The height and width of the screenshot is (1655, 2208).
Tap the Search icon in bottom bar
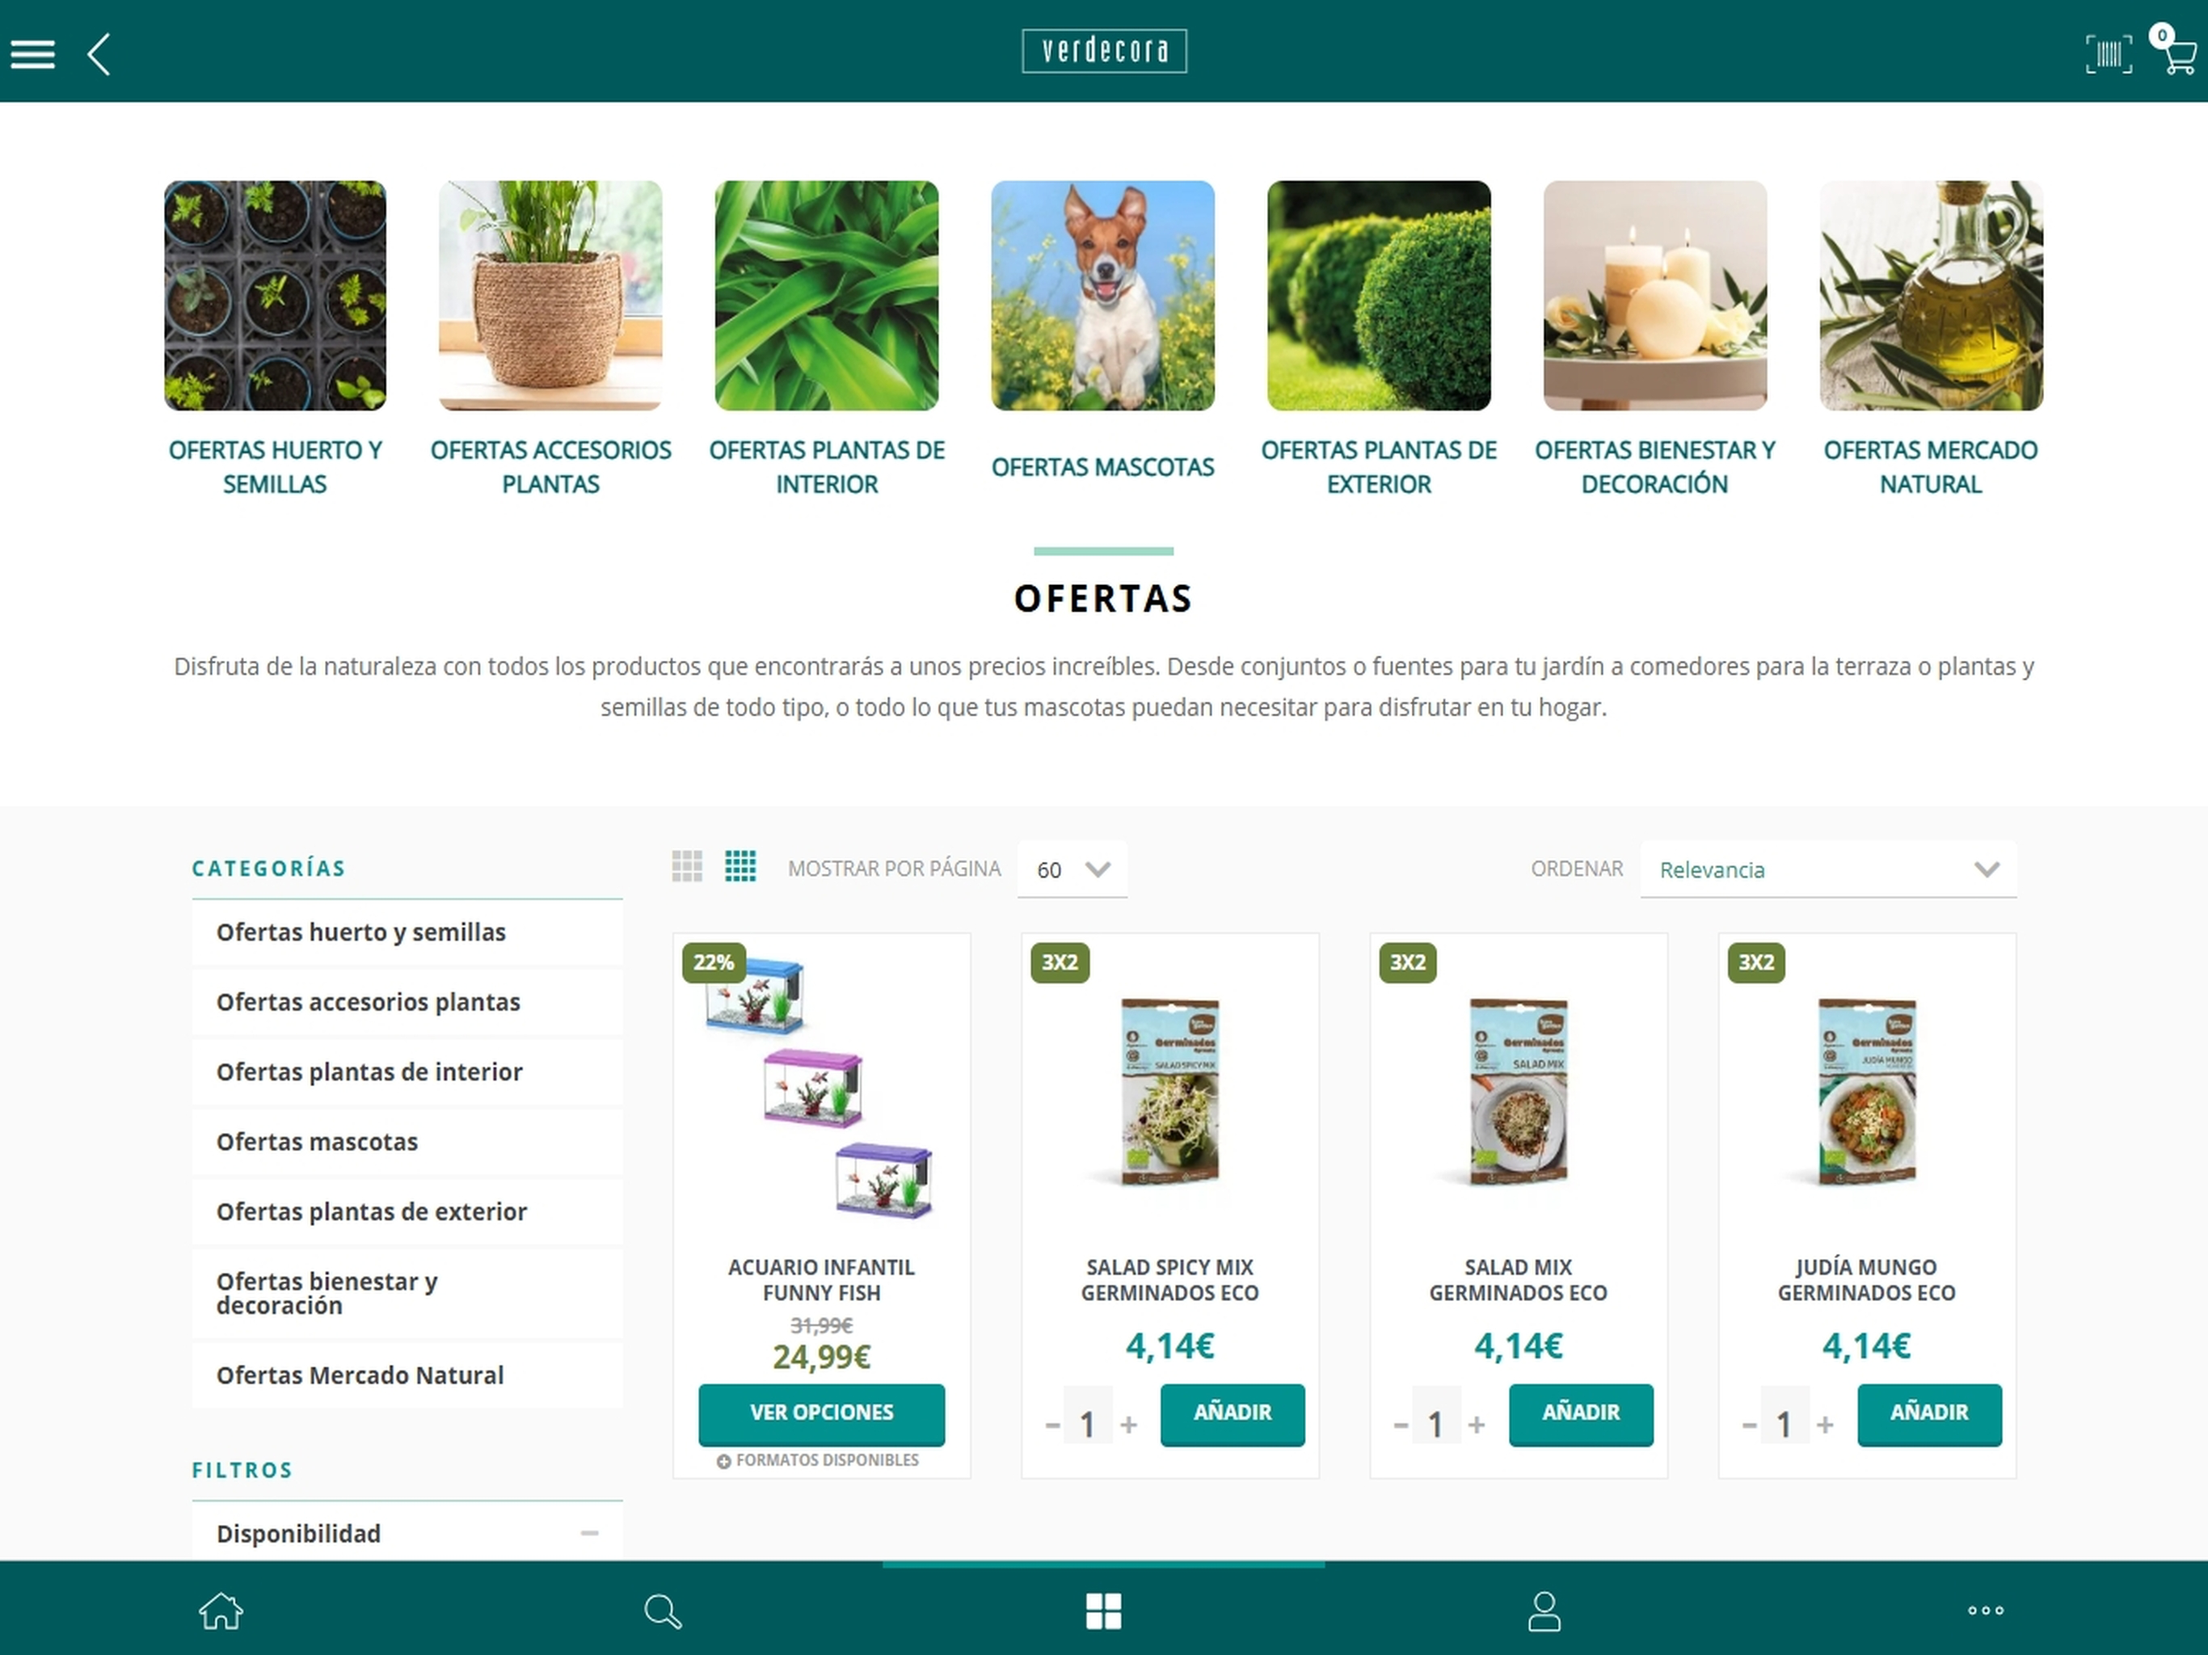click(662, 1610)
